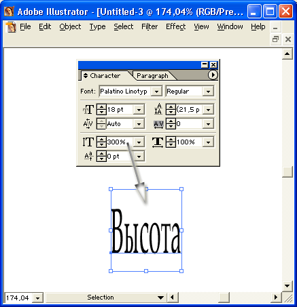Click the horizontal scale icon
Screen dimensions: 297x307
(158, 142)
